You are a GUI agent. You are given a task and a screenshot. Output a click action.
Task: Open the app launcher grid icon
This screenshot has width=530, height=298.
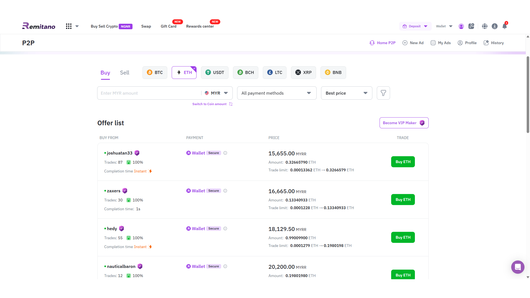pos(69,26)
